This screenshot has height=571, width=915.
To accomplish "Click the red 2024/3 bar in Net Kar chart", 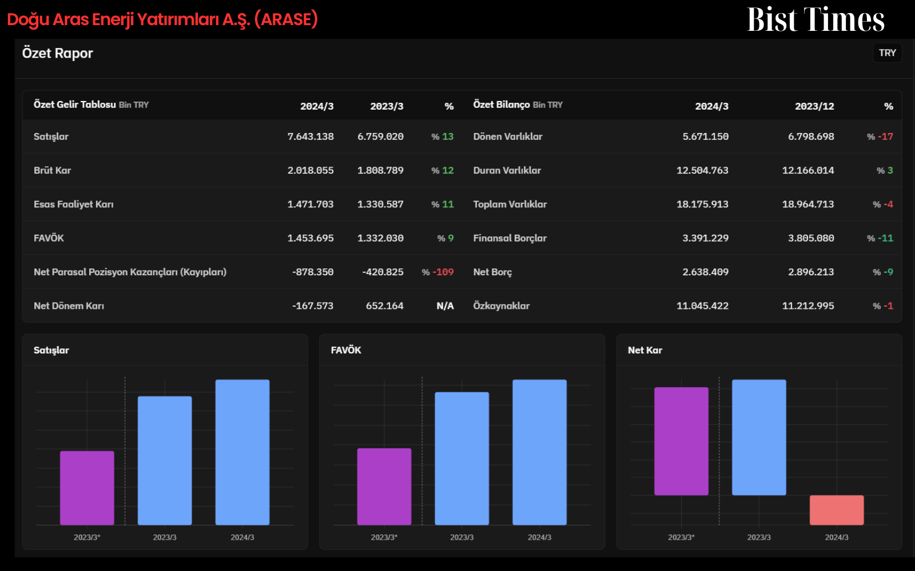I will 837,510.
